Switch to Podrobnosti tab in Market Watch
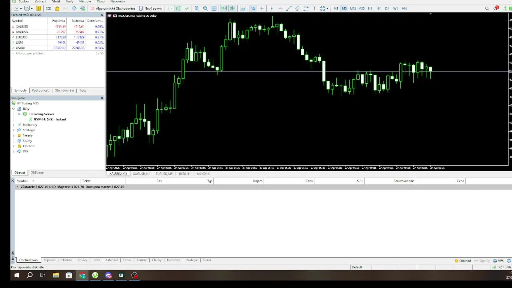Screen dimensions: 512x288 click(x=41, y=90)
